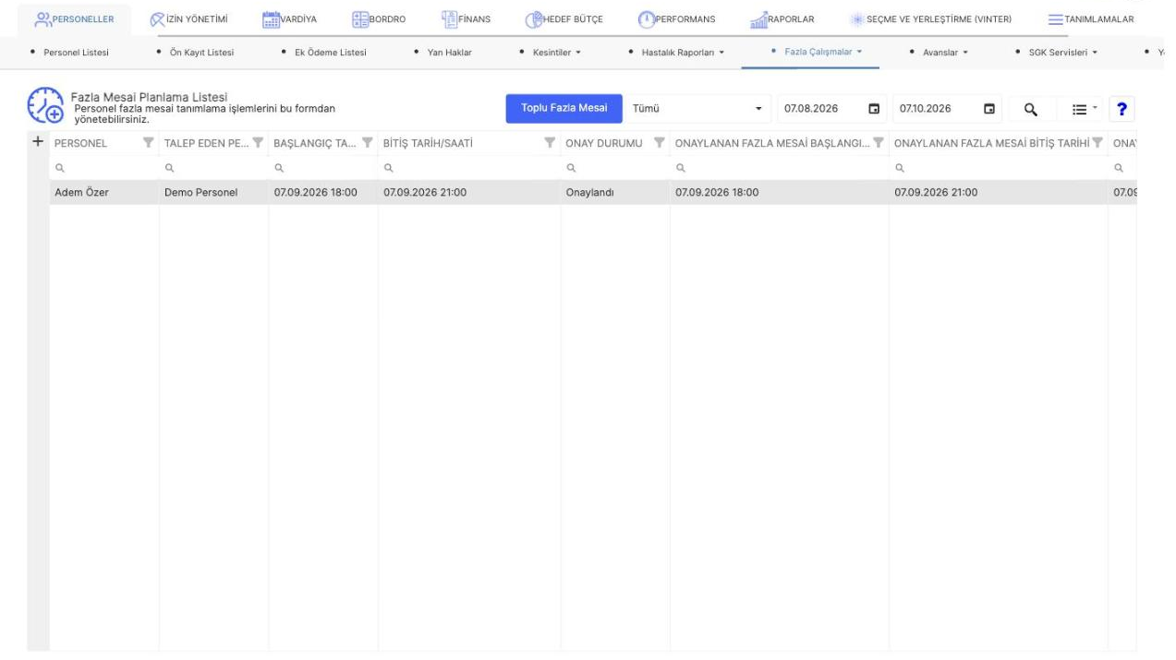This screenshot has height=660, width=1176.
Task: Open the TANIMLAMALAR menu
Action: [1091, 19]
